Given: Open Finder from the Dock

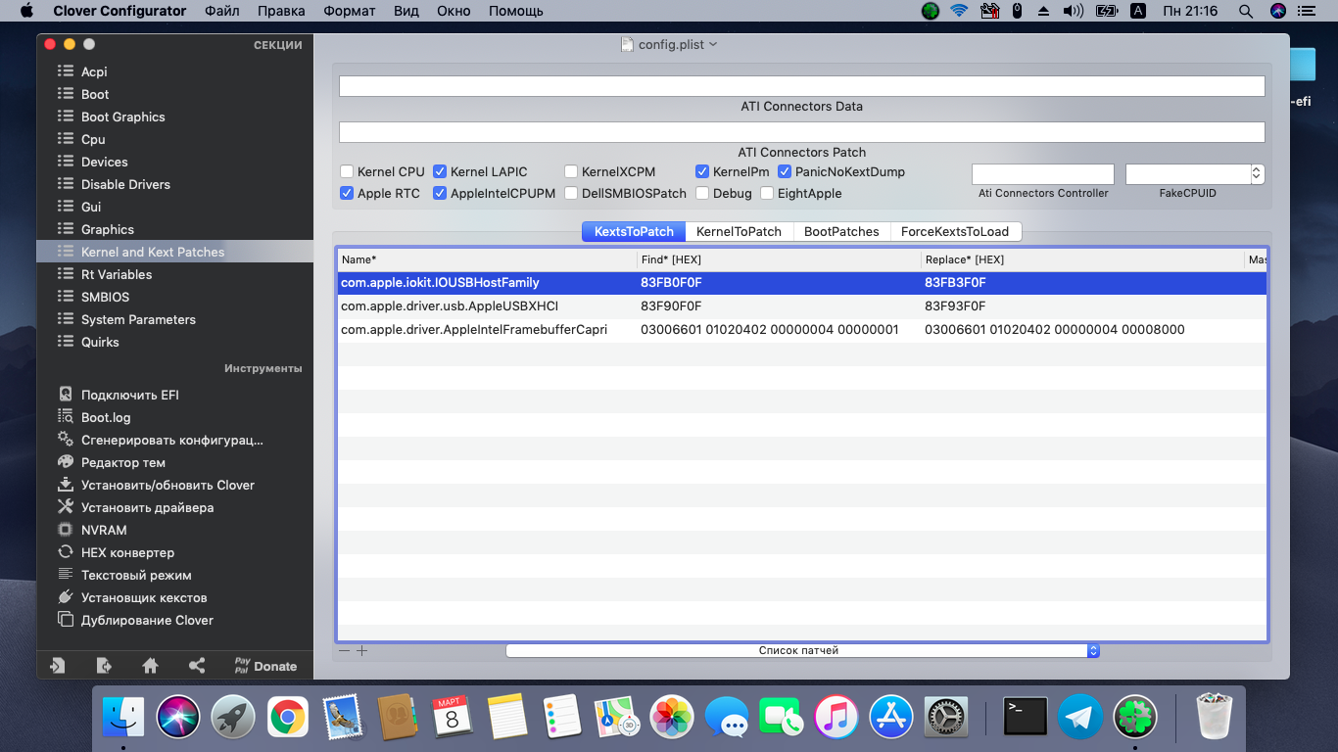Looking at the screenshot, I should click(x=123, y=717).
